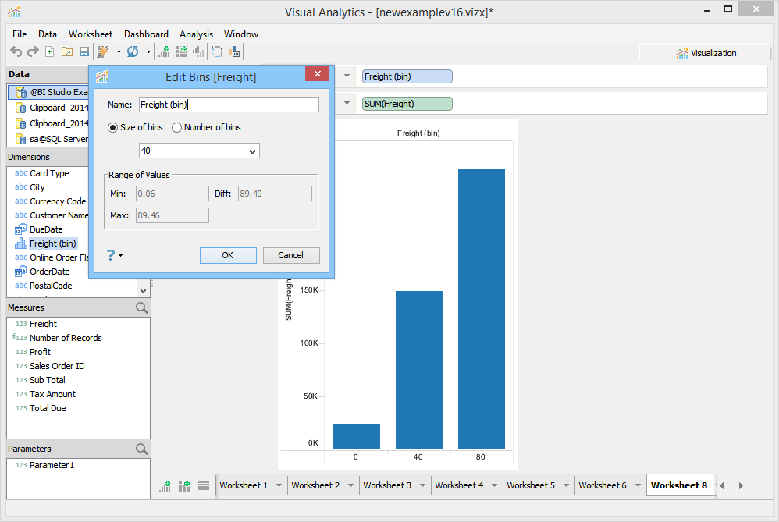Click the new dashboard grid-plus toolbar icon

(x=181, y=51)
